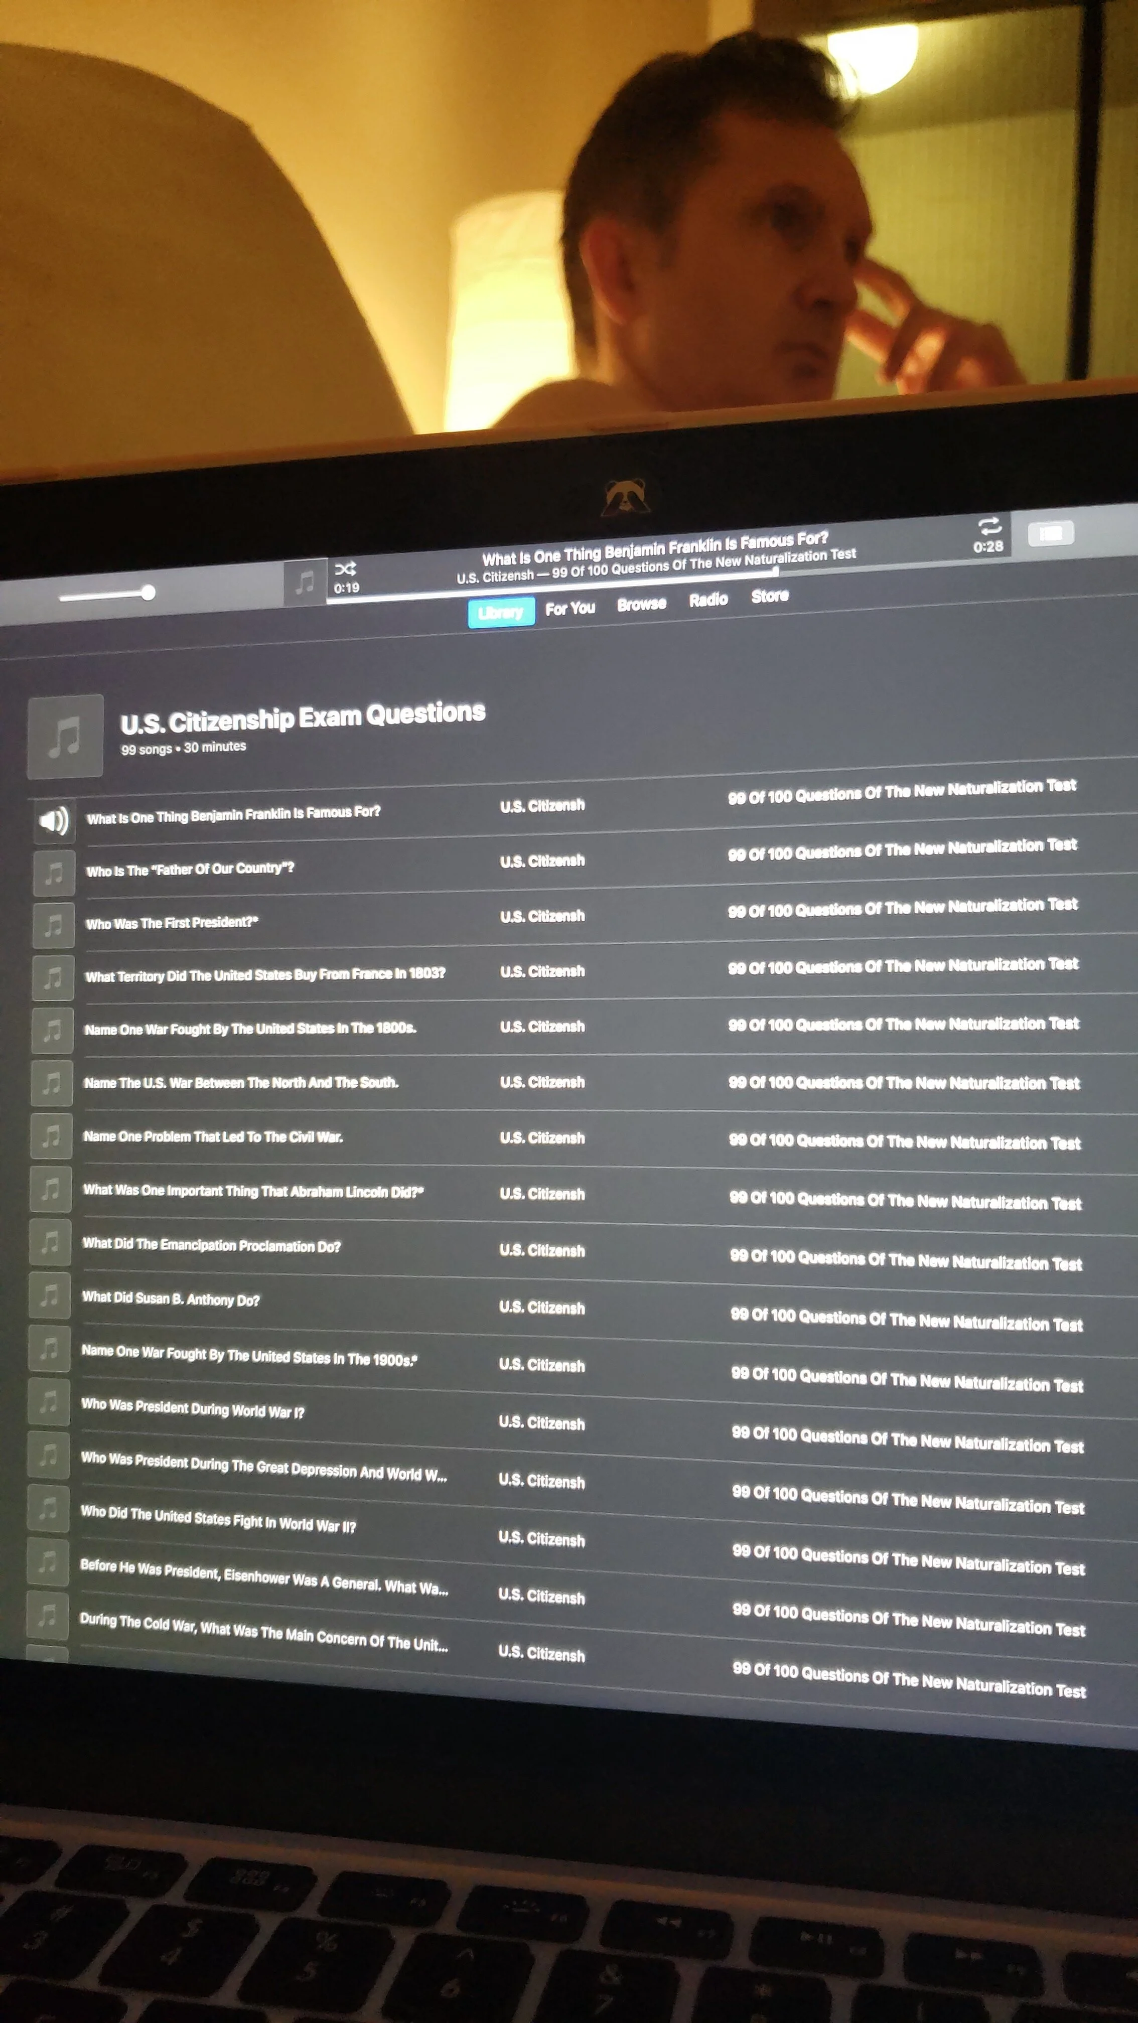Screen dimensions: 1138x2023
Task: Click the U.S. Citizenship Exam Questions playlist artwork
Action: coord(65,737)
